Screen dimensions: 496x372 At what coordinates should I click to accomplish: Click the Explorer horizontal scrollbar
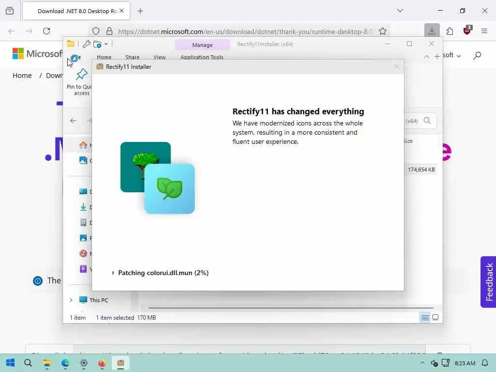point(291,308)
